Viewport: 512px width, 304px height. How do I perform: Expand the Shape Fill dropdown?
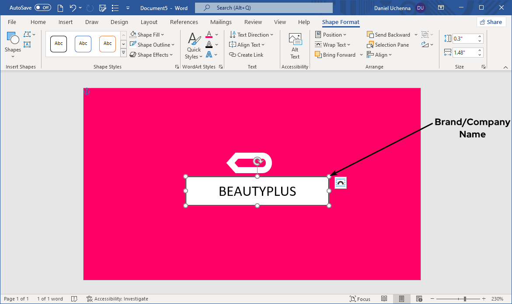pyautogui.click(x=162, y=35)
